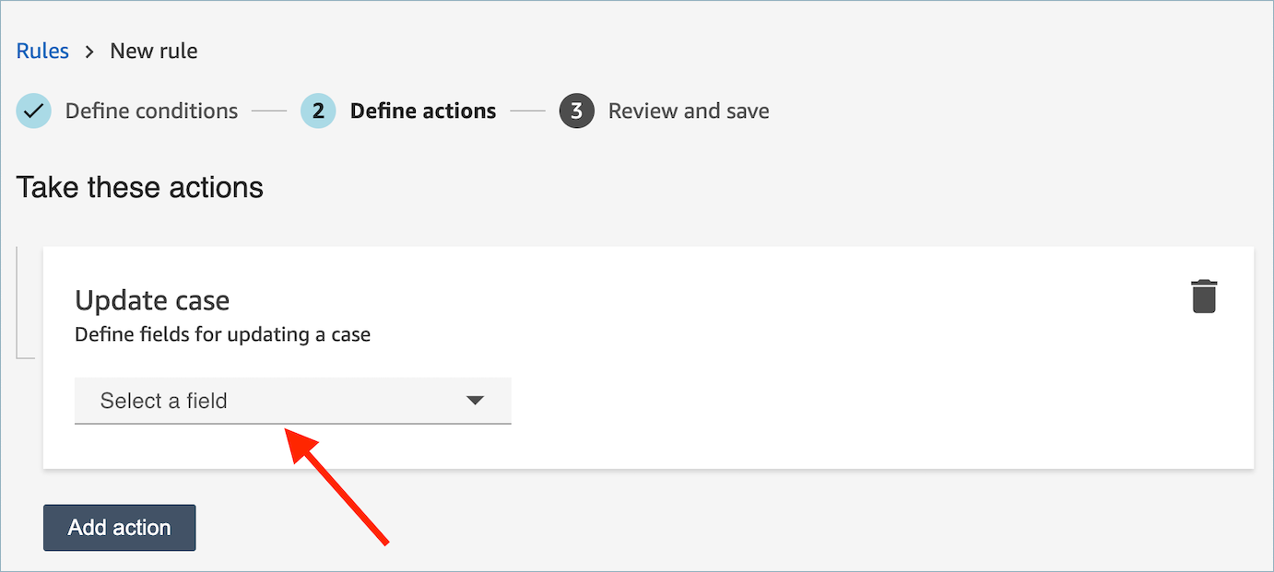Expand the field selector for Update case
1274x572 pixels.
(292, 400)
